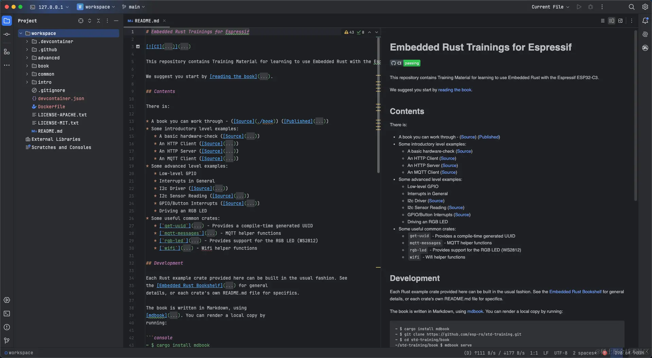Open the 'mdbook' link in preview

(x=475, y=312)
